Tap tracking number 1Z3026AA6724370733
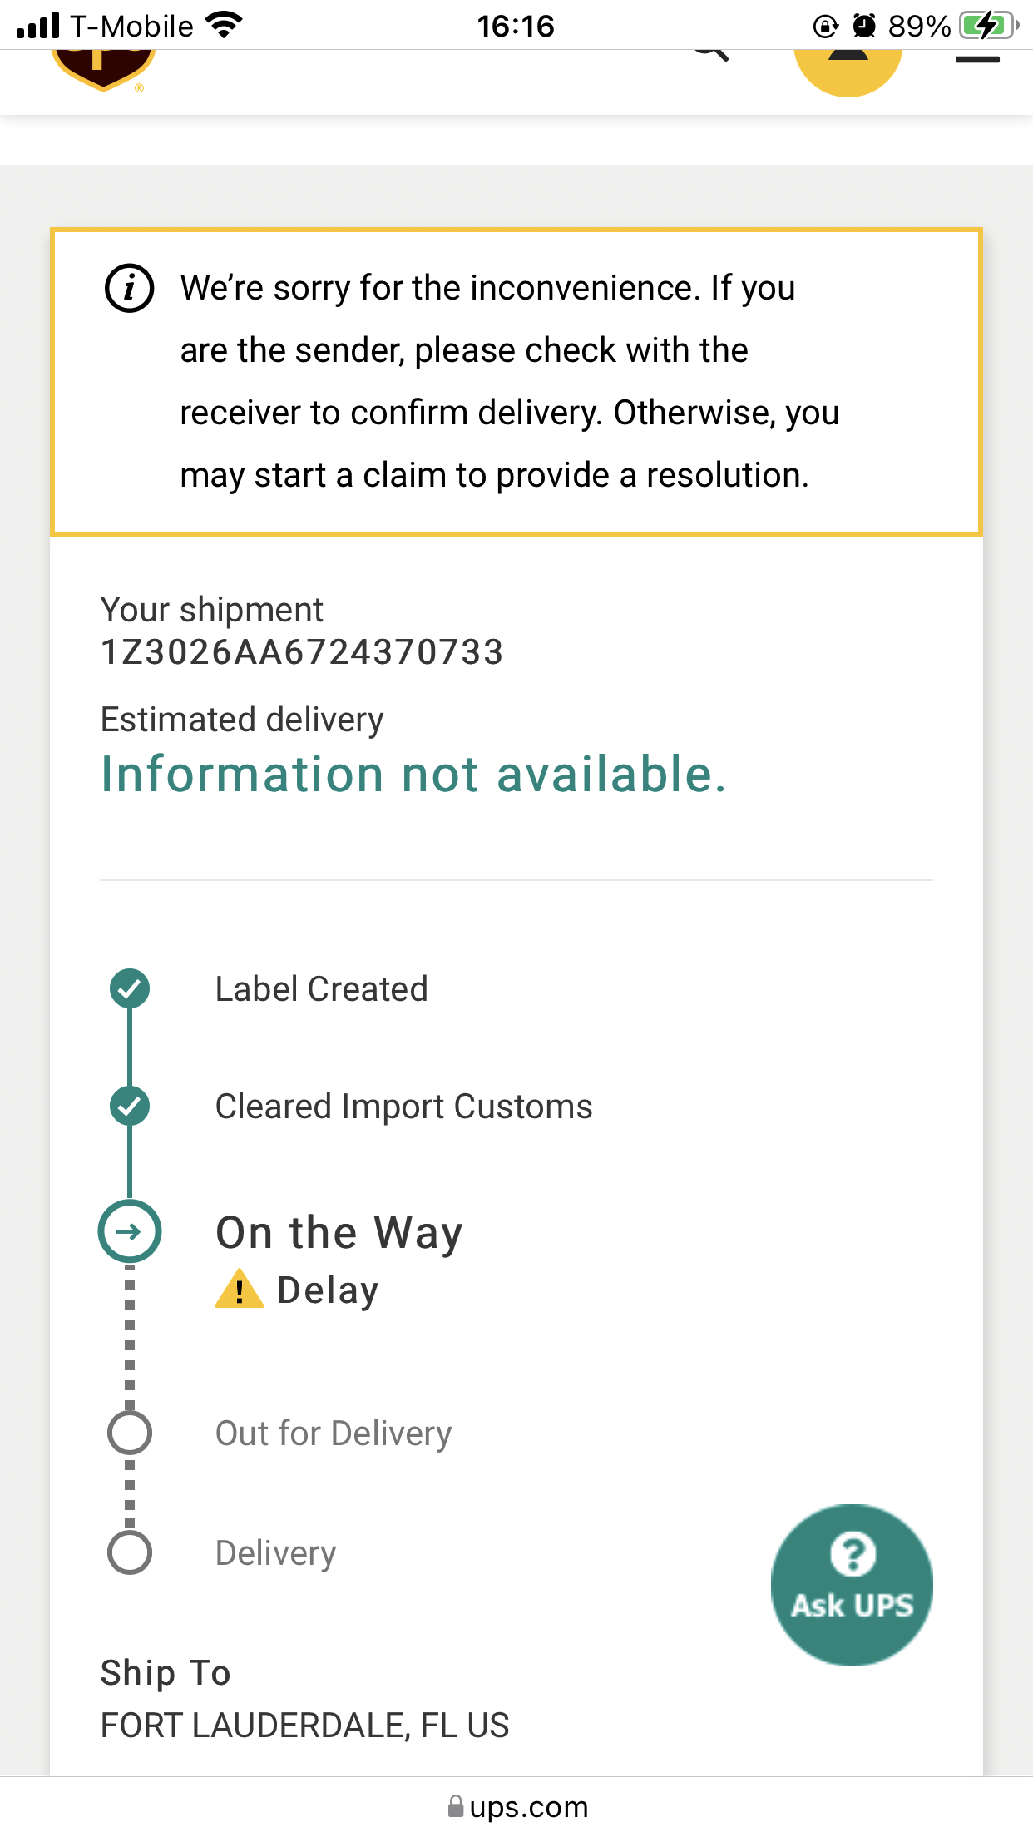Viewport: 1033px width, 1837px height. click(x=302, y=652)
